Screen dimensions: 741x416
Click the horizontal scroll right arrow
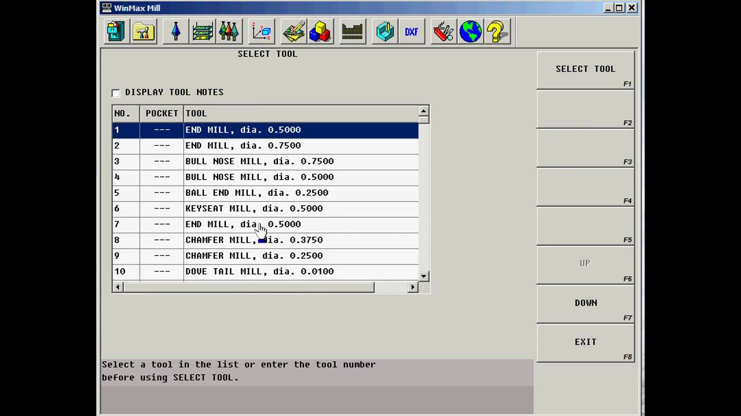click(x=413, y=287)
